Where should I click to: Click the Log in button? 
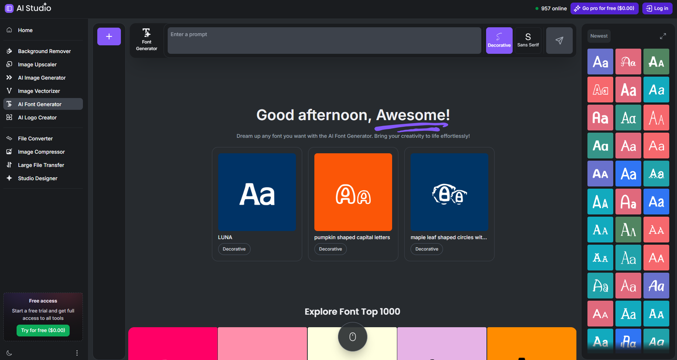click(x=657, y=8)
